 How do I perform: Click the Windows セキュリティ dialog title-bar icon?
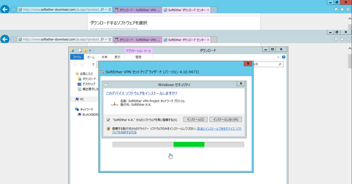point(106,85)
